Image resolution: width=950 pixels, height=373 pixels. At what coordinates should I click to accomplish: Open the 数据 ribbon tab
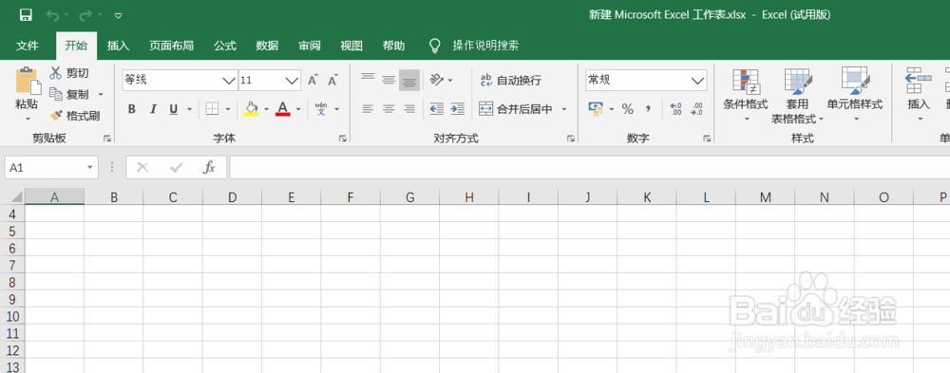pos(267,46)
